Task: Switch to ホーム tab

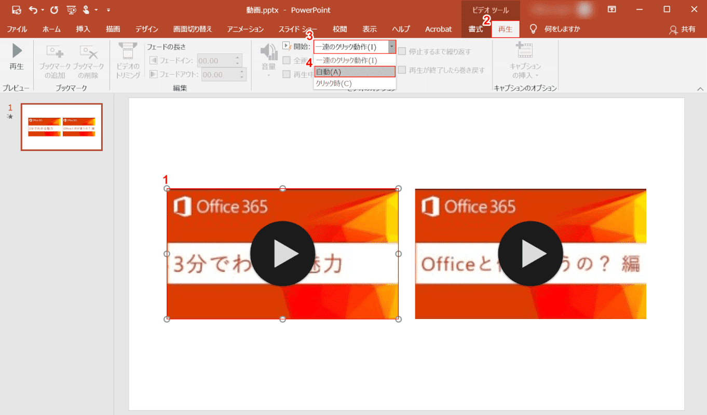Action: click(x=51, y=29)
